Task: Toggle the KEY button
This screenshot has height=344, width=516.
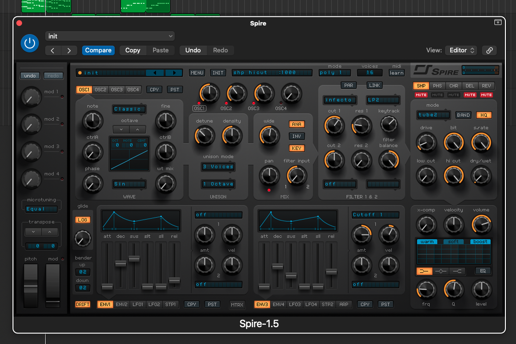Action: (297, 148)
